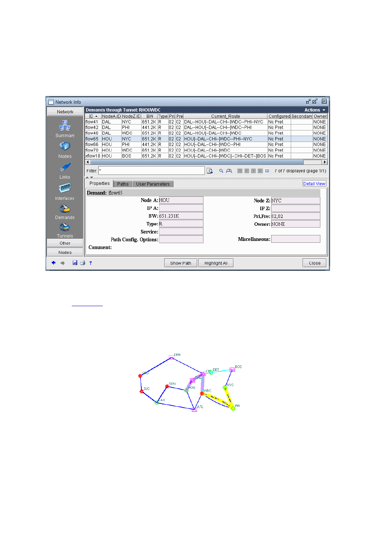Click the magnifier search icon

[221, 171]
